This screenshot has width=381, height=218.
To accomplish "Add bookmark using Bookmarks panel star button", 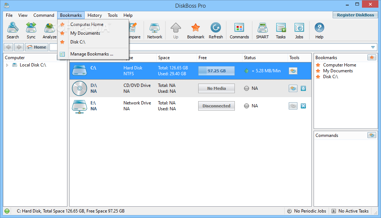I will click(372, 57).
